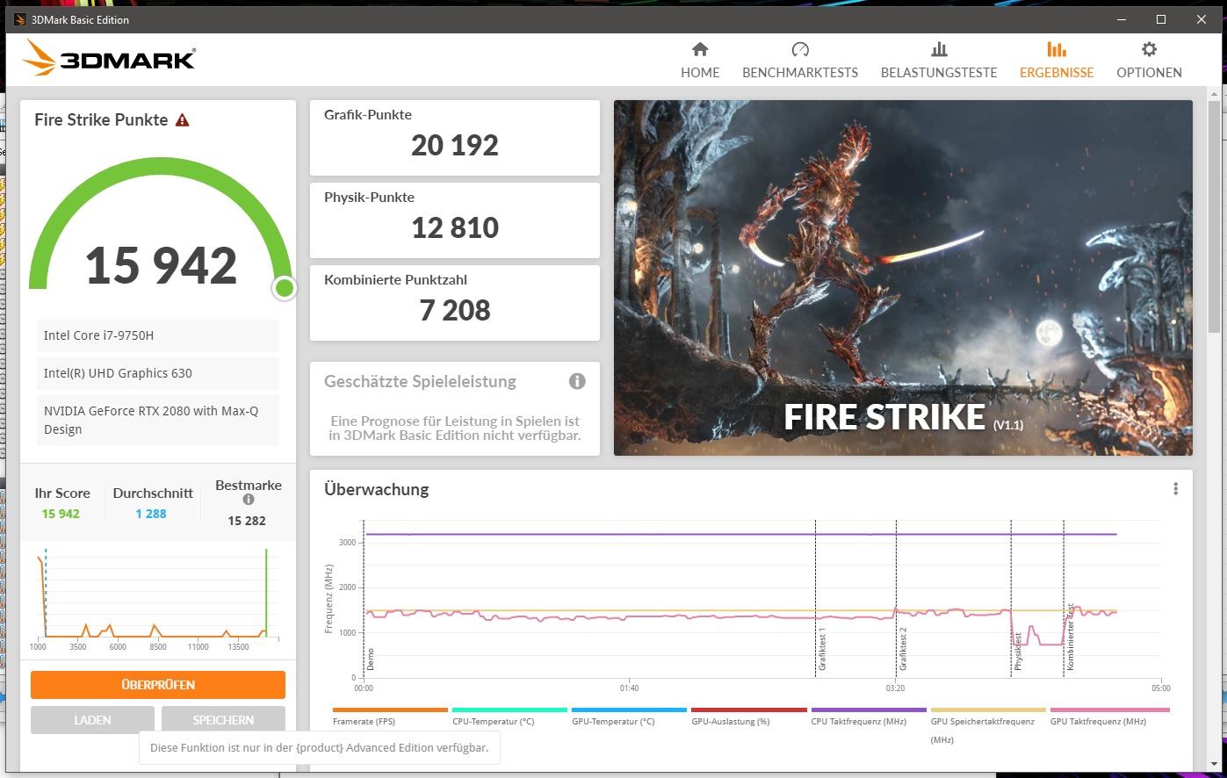Click the SPEICHERN button
This screenshot has height=778, width=1227.
pos(223,720)
